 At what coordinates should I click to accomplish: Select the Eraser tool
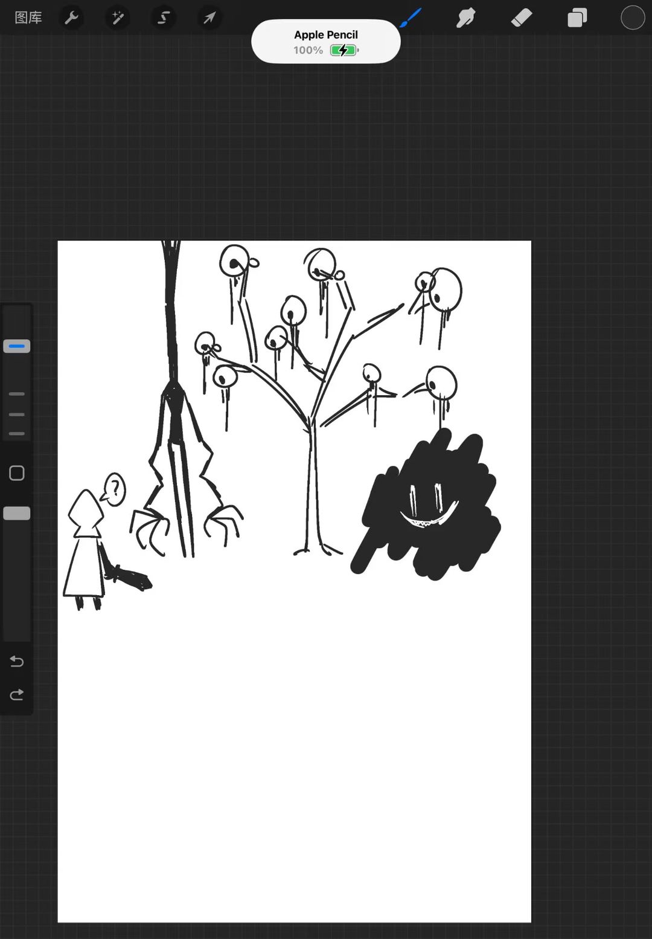tap(521, 18)
